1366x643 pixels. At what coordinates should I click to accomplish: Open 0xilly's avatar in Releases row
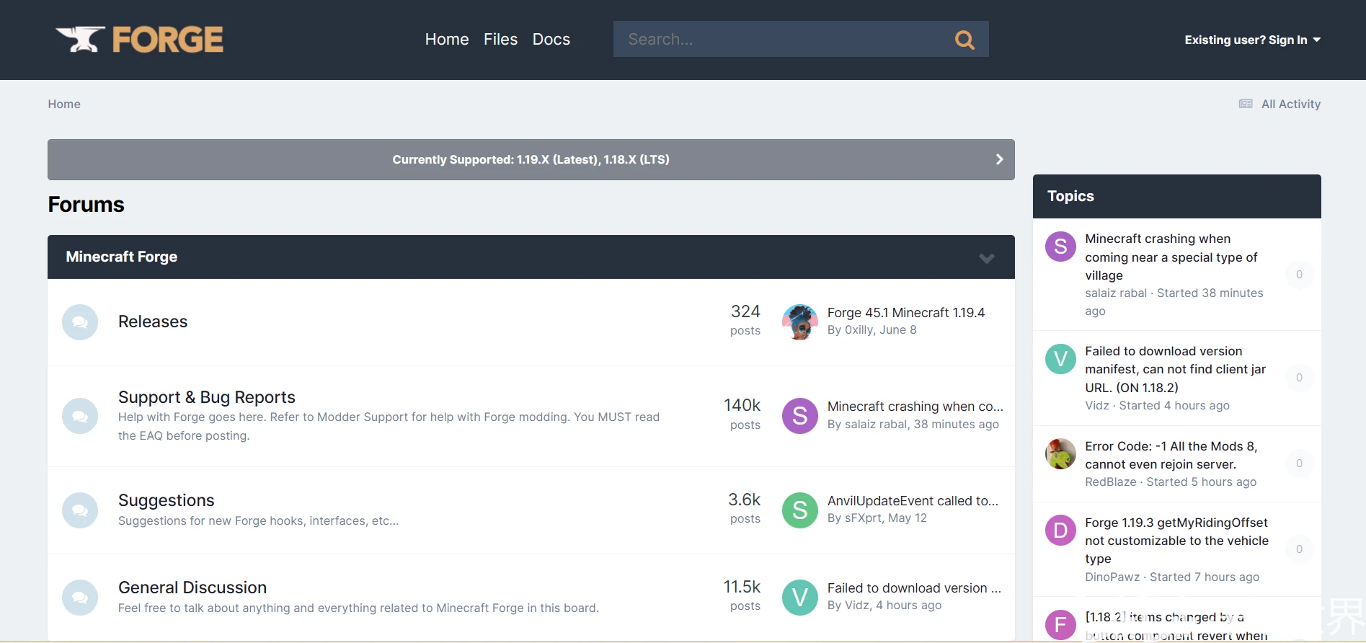point(800,322)
